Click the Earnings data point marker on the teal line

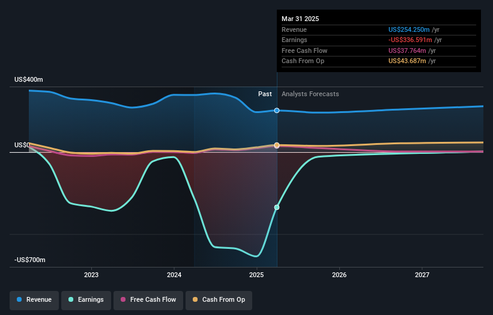point(277,207)
